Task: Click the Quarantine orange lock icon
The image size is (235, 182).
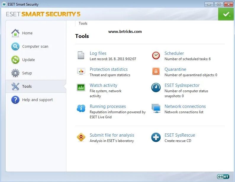Action: pyautogui.click(x=156, y=71)
